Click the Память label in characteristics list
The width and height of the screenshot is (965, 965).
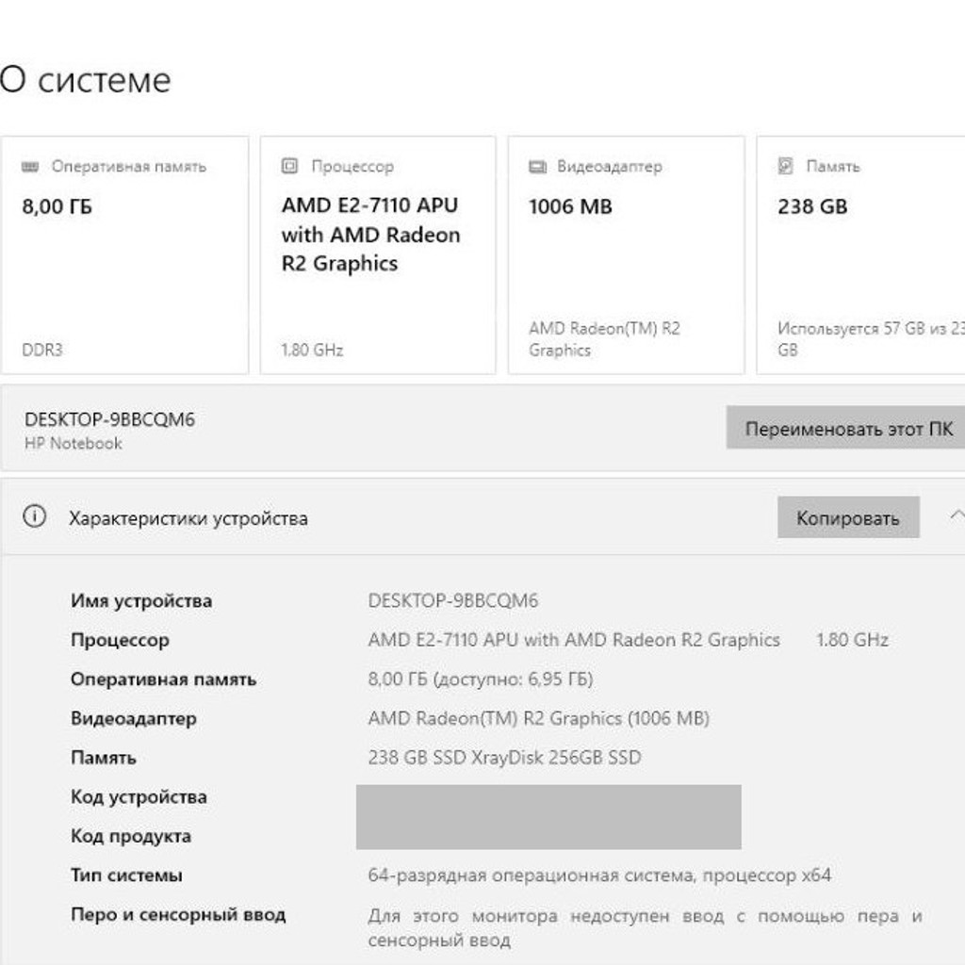pyautogui.click(x=104, y=758)
